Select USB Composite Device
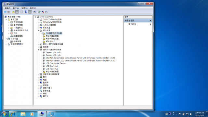This screenshot has height=117, width=208. 56,63
